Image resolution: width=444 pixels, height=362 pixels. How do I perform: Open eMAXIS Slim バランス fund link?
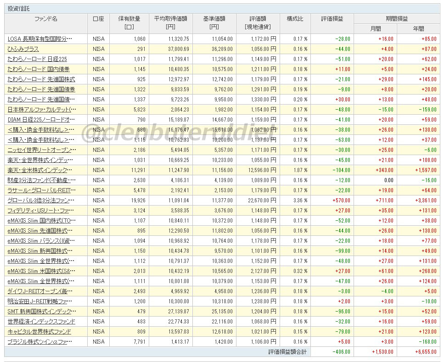[x=41, y=241]
